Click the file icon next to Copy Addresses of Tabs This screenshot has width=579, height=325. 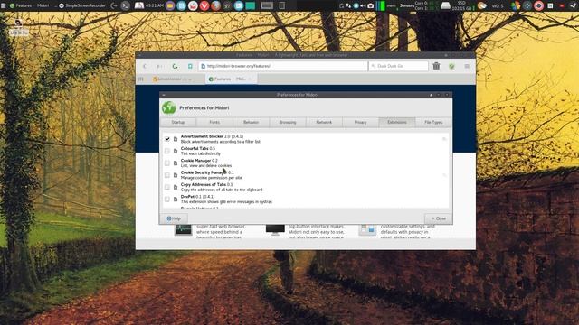tap(176, 187)
